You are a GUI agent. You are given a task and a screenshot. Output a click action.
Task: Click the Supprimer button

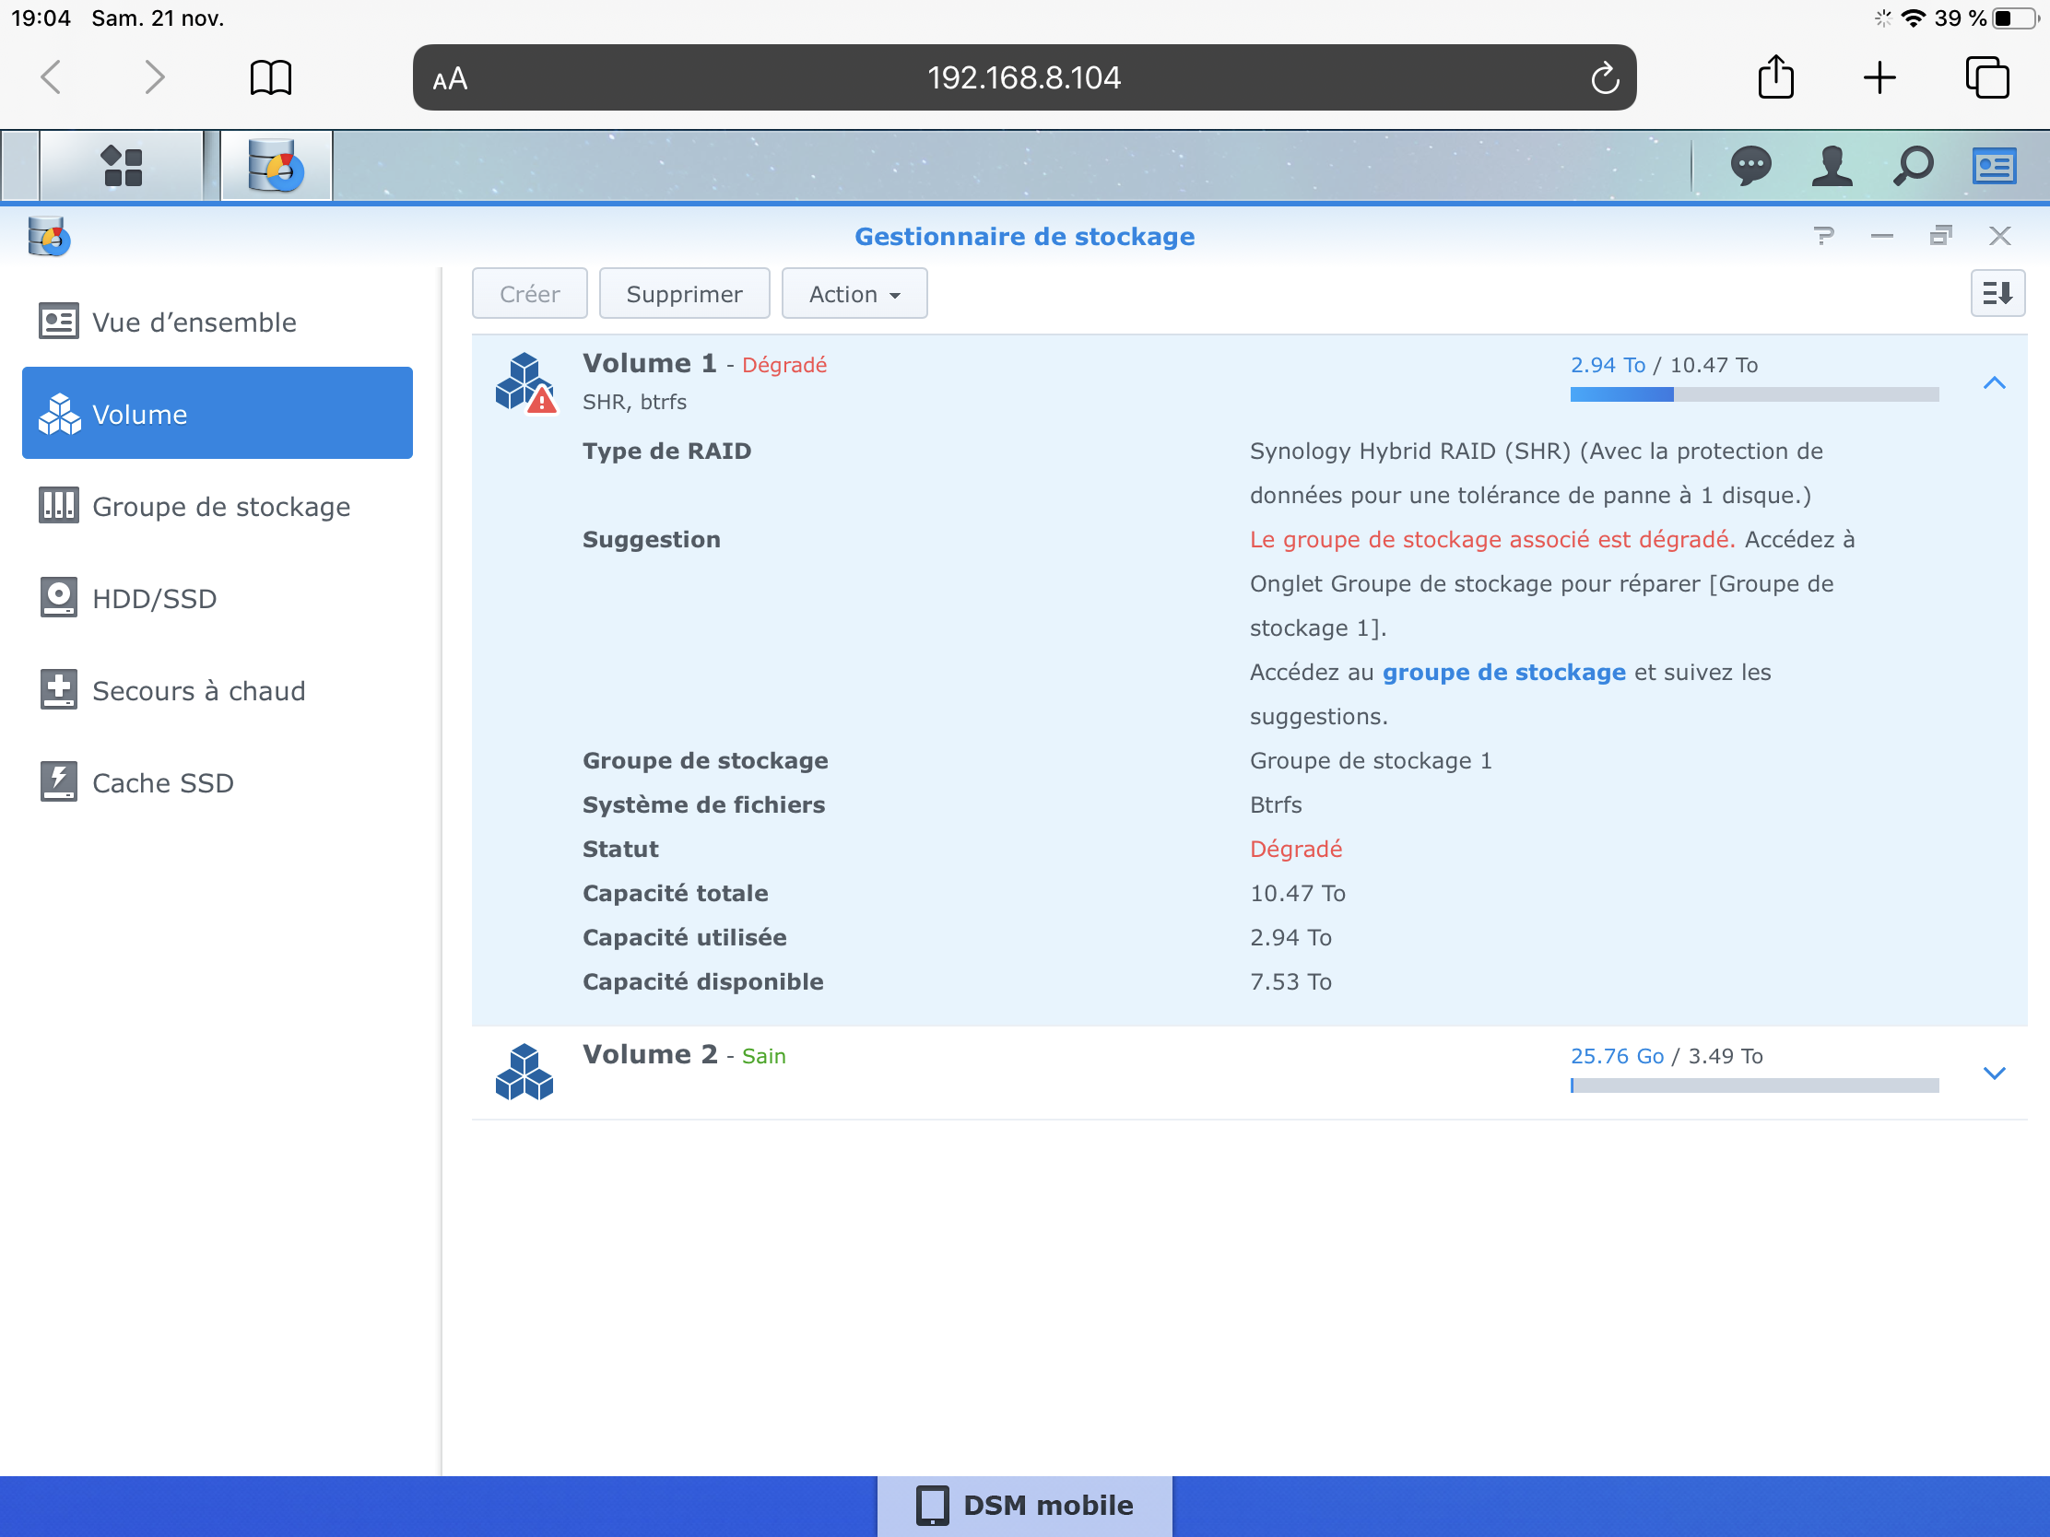click(x=684, y=294)
